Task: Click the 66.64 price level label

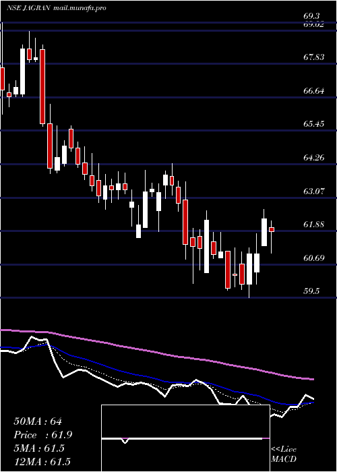Action: (x=313, y=90)
